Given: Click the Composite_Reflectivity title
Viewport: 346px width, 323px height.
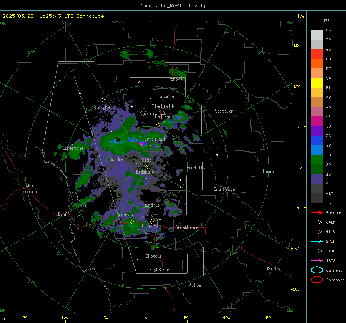Looking at the screenshot, I should click(173, 6).
